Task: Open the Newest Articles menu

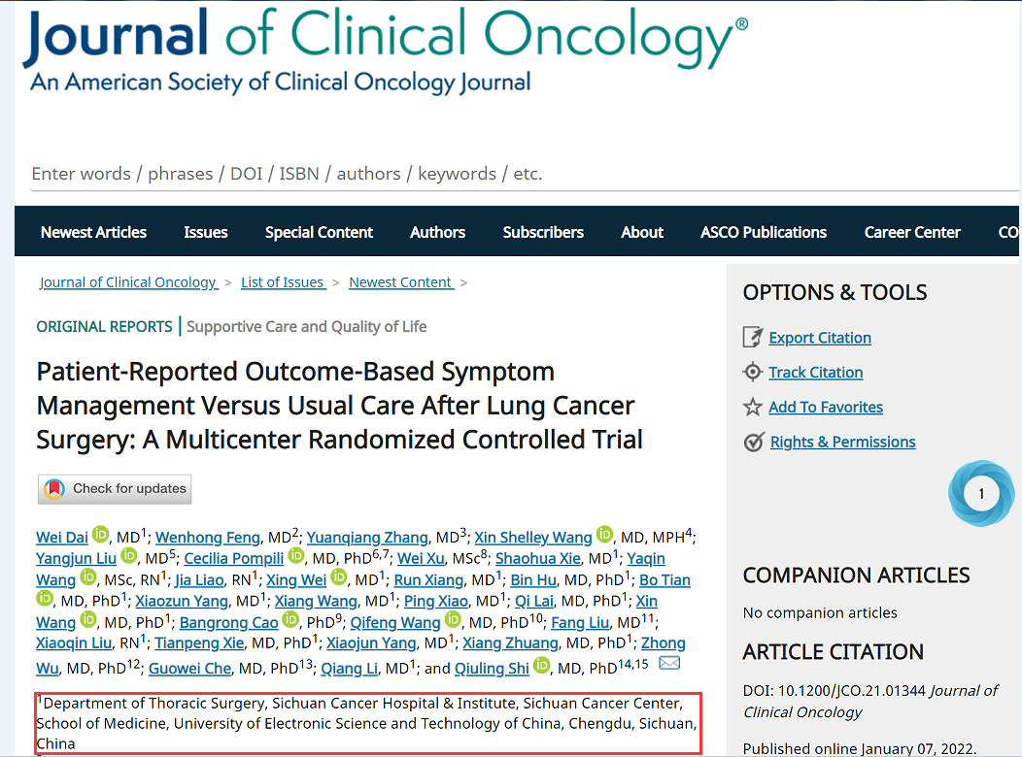Action: (93, 232)
